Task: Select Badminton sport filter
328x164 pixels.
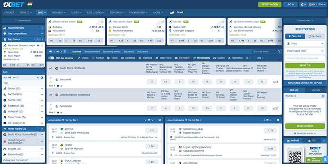Action: point(235,58)
